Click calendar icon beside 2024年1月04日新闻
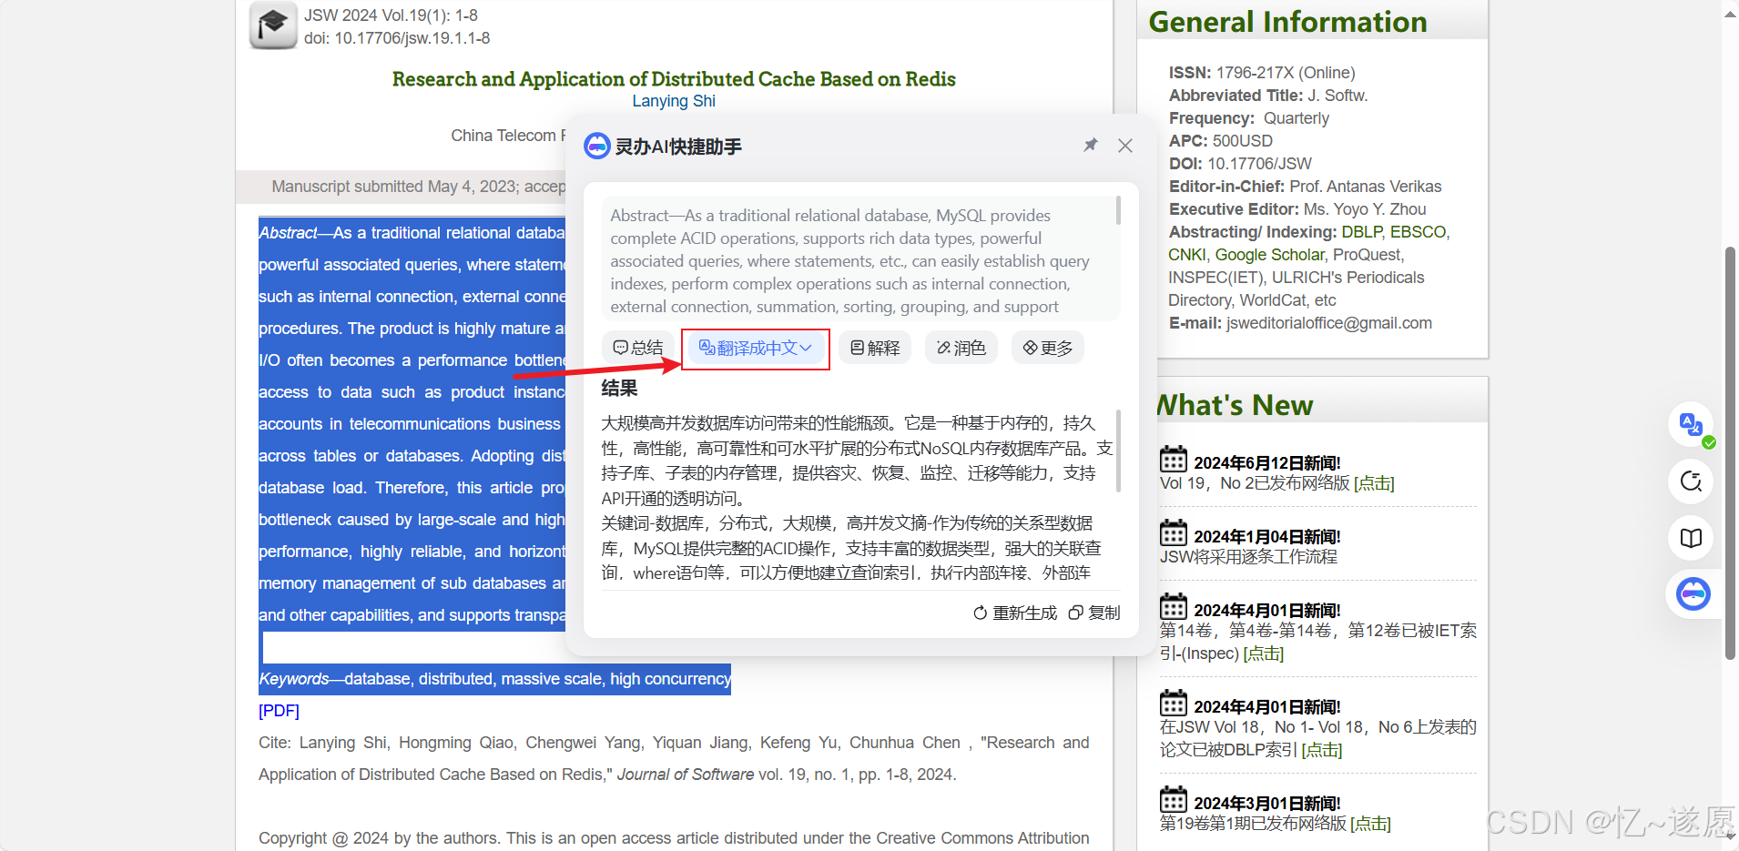The image size is (1739, 851). point(1174,533)
